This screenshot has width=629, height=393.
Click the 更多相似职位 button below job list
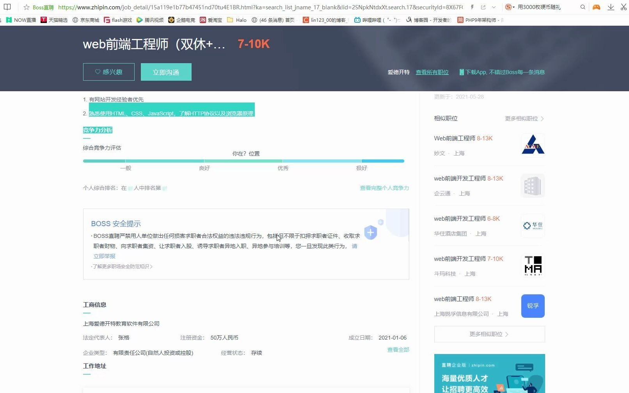(489, 334)
